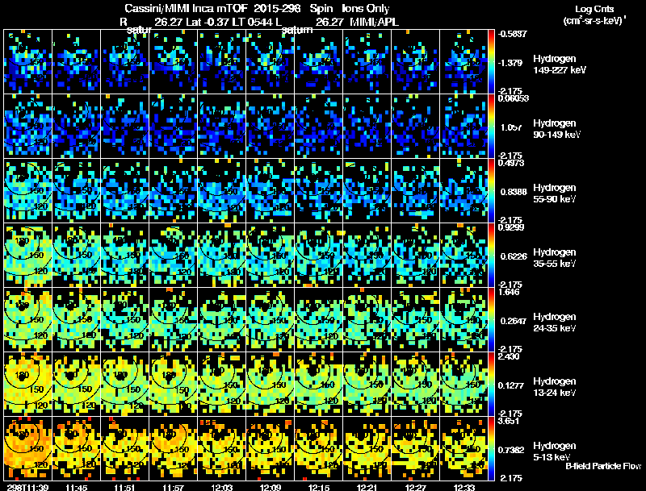Viewport: 646px width, 491px height.
Task: Select the 13-24 keV image at 11:45
Action: point(76,384)
